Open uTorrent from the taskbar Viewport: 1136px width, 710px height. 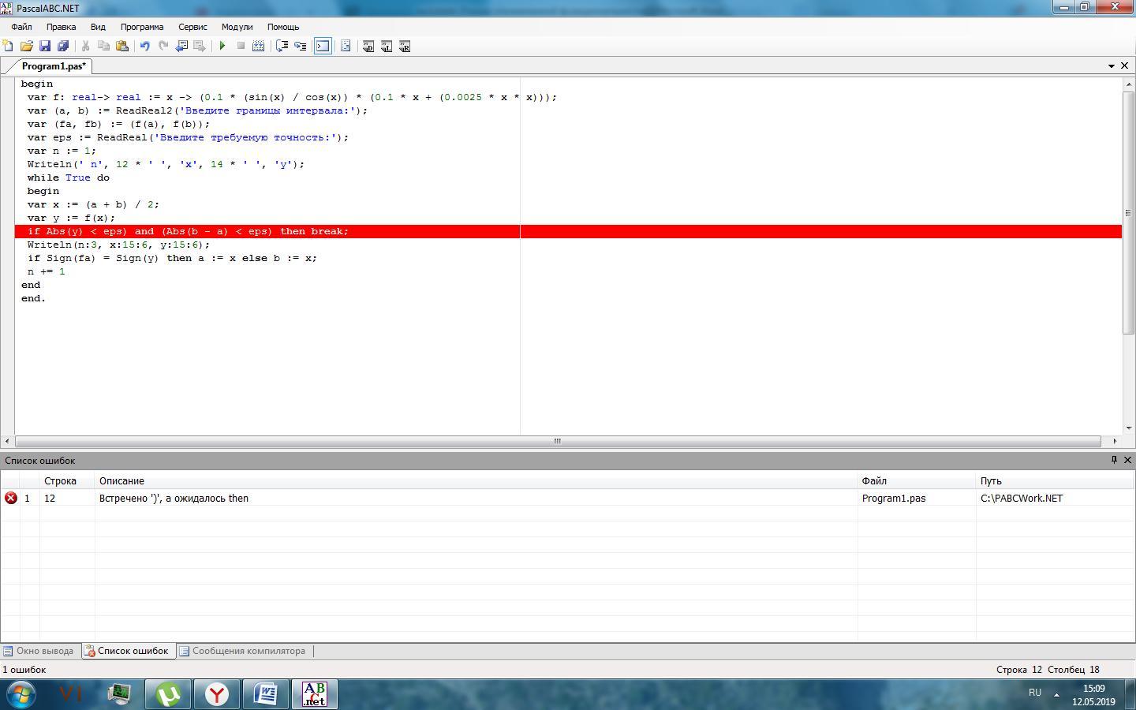click(168, 694)
